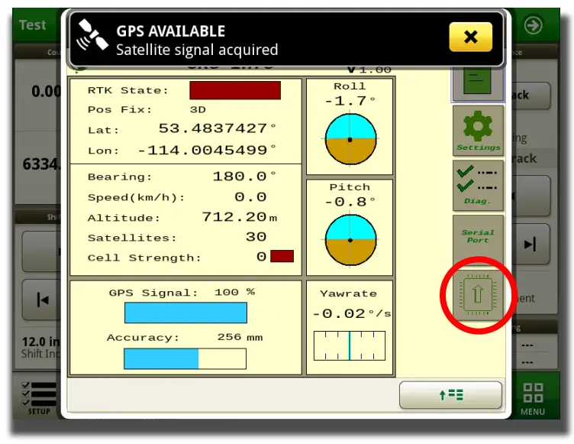The height and width of the screenshot is (444, 574).
Task: Click latitude value 53.4837427
Action: (217, 128)
